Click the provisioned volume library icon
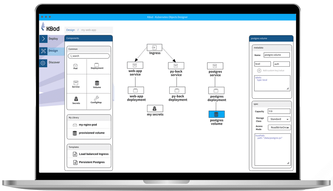 pyautogui.click(x=75, y=133)
